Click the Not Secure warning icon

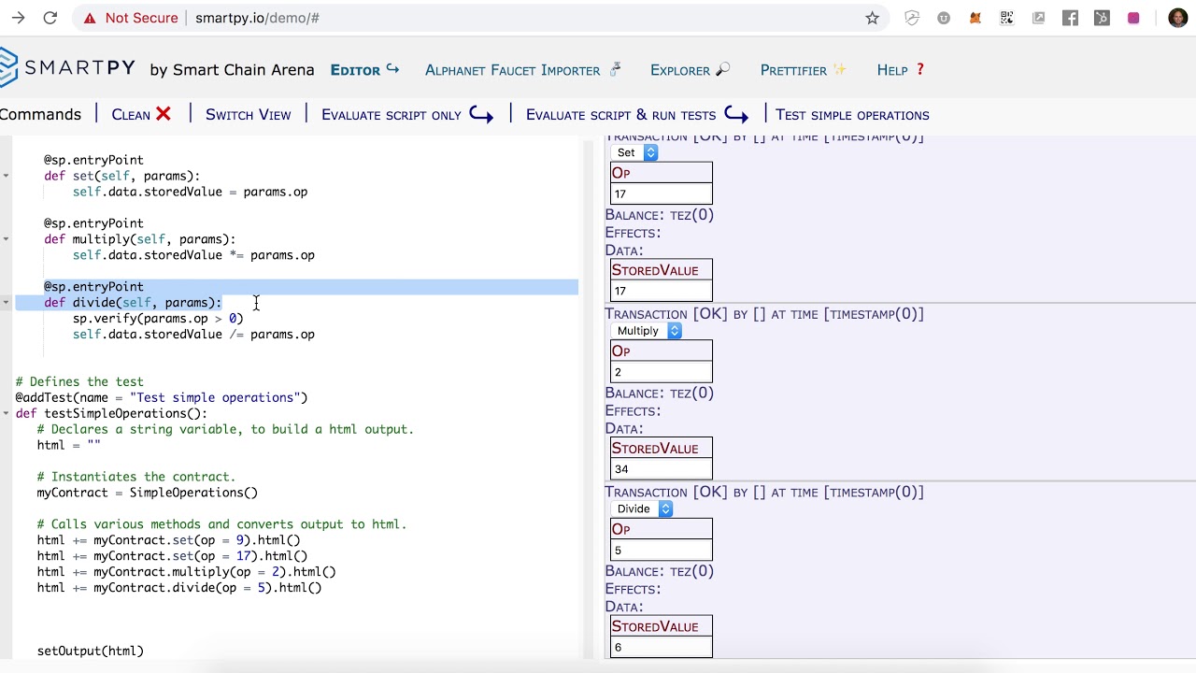(90, 18)
